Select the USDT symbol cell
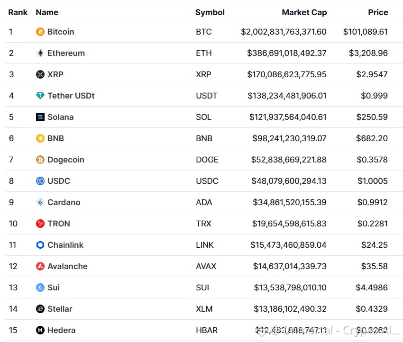Viewport: 403px width, 342px height. [207, 96]
